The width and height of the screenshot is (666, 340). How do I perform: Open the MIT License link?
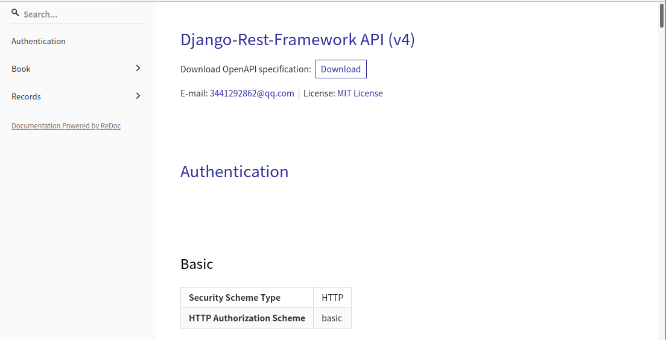pyautogui.click(x=360, y=93)
